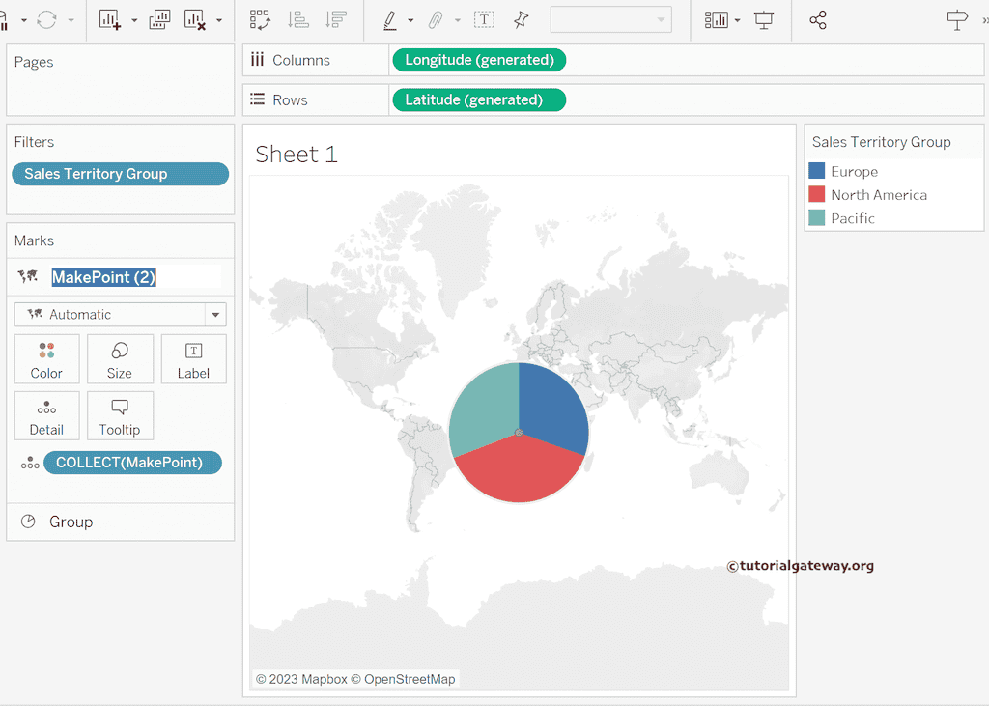Click the Sort Ascending icon

pos(297,20)
